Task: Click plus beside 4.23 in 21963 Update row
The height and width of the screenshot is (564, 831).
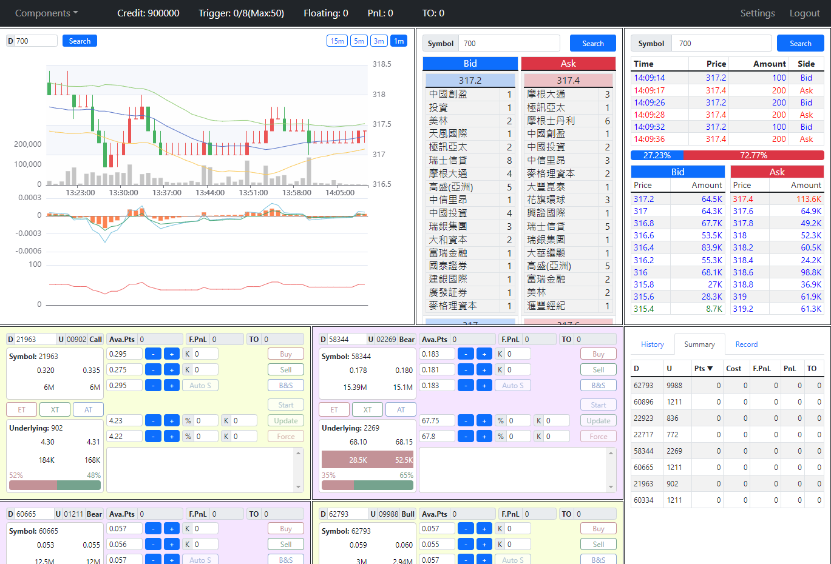Action: coord(172,421)
